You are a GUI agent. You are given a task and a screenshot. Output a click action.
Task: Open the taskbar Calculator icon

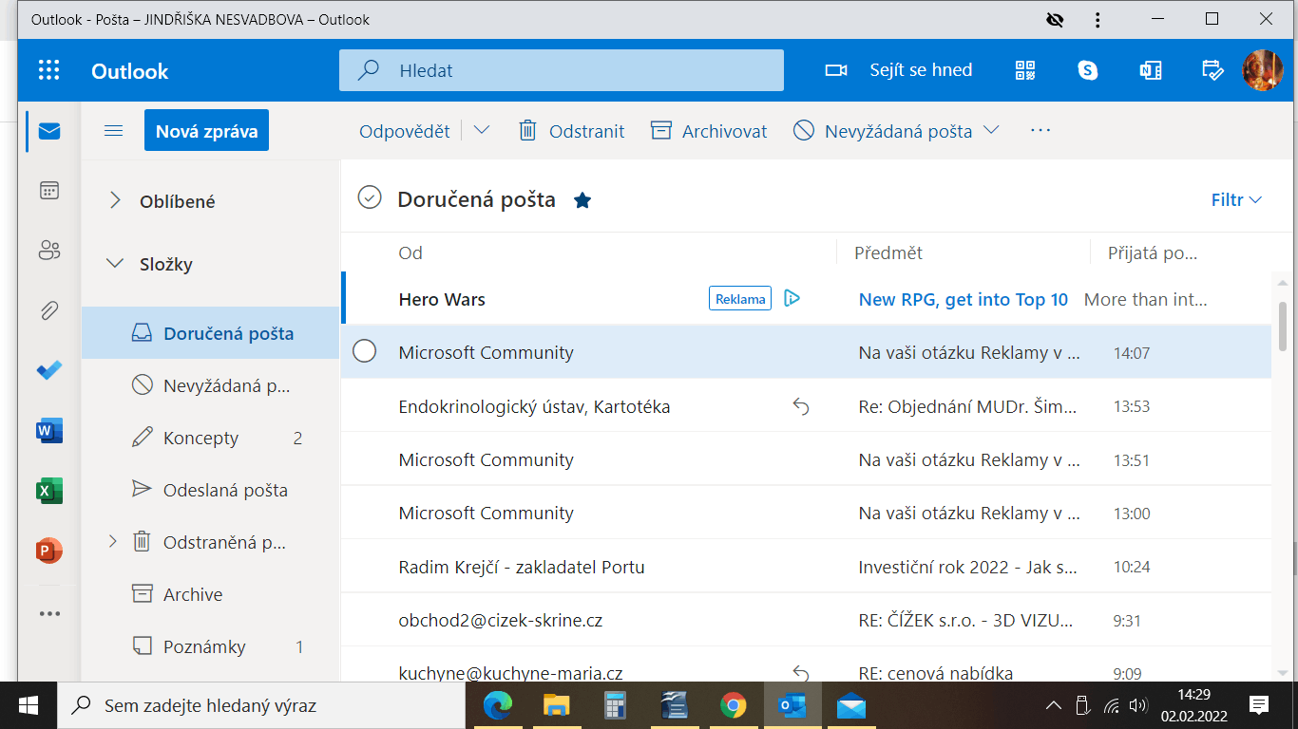[616, 705]
